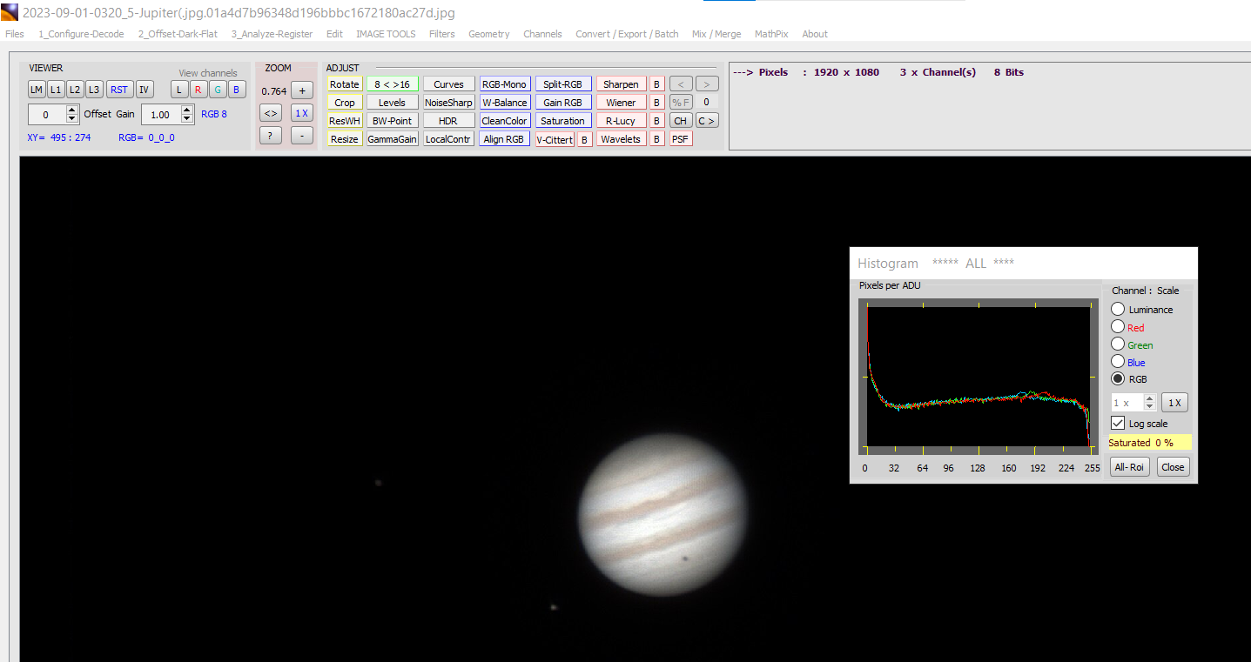
Task: Click Jupiter's disk in the image viewer
Action: tap(662, 515)
